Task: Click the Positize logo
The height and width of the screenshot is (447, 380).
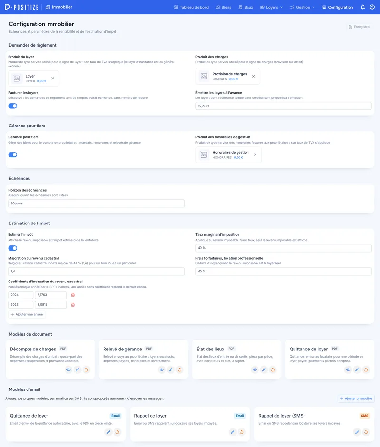Action: pos(22,7)
